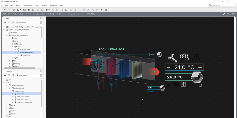Screen dimensions: 237x118
Task: Decrease the setpoint with the minus button
Action: (169, 67)
